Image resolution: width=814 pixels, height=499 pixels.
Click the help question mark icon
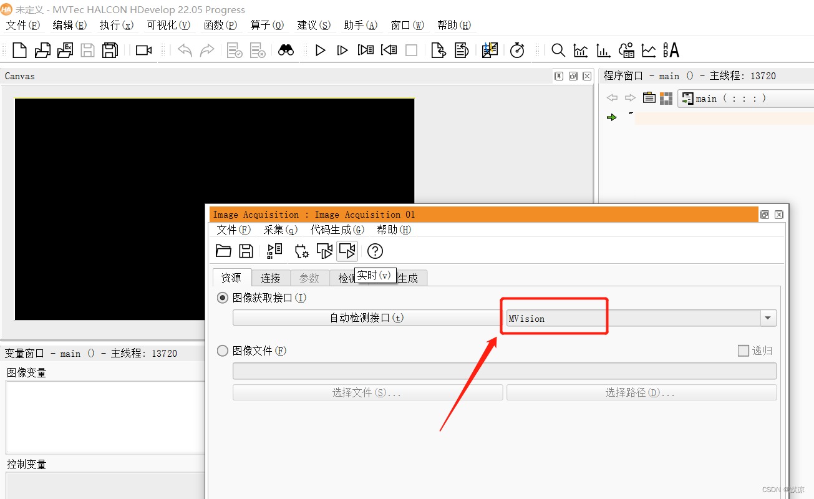(375, 251)
